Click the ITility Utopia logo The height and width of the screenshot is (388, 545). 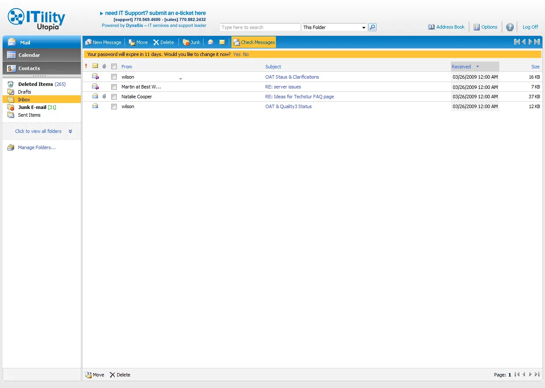coord(36,19)
